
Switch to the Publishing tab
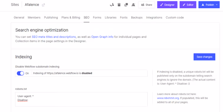coord(51,17)
